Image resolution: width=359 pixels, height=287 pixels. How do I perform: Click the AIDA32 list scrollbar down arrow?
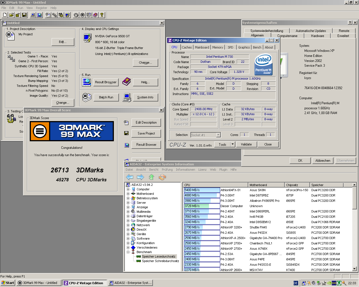[x=354, y=269]
